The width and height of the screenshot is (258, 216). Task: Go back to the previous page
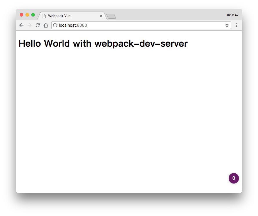click(x=21, y=26)
